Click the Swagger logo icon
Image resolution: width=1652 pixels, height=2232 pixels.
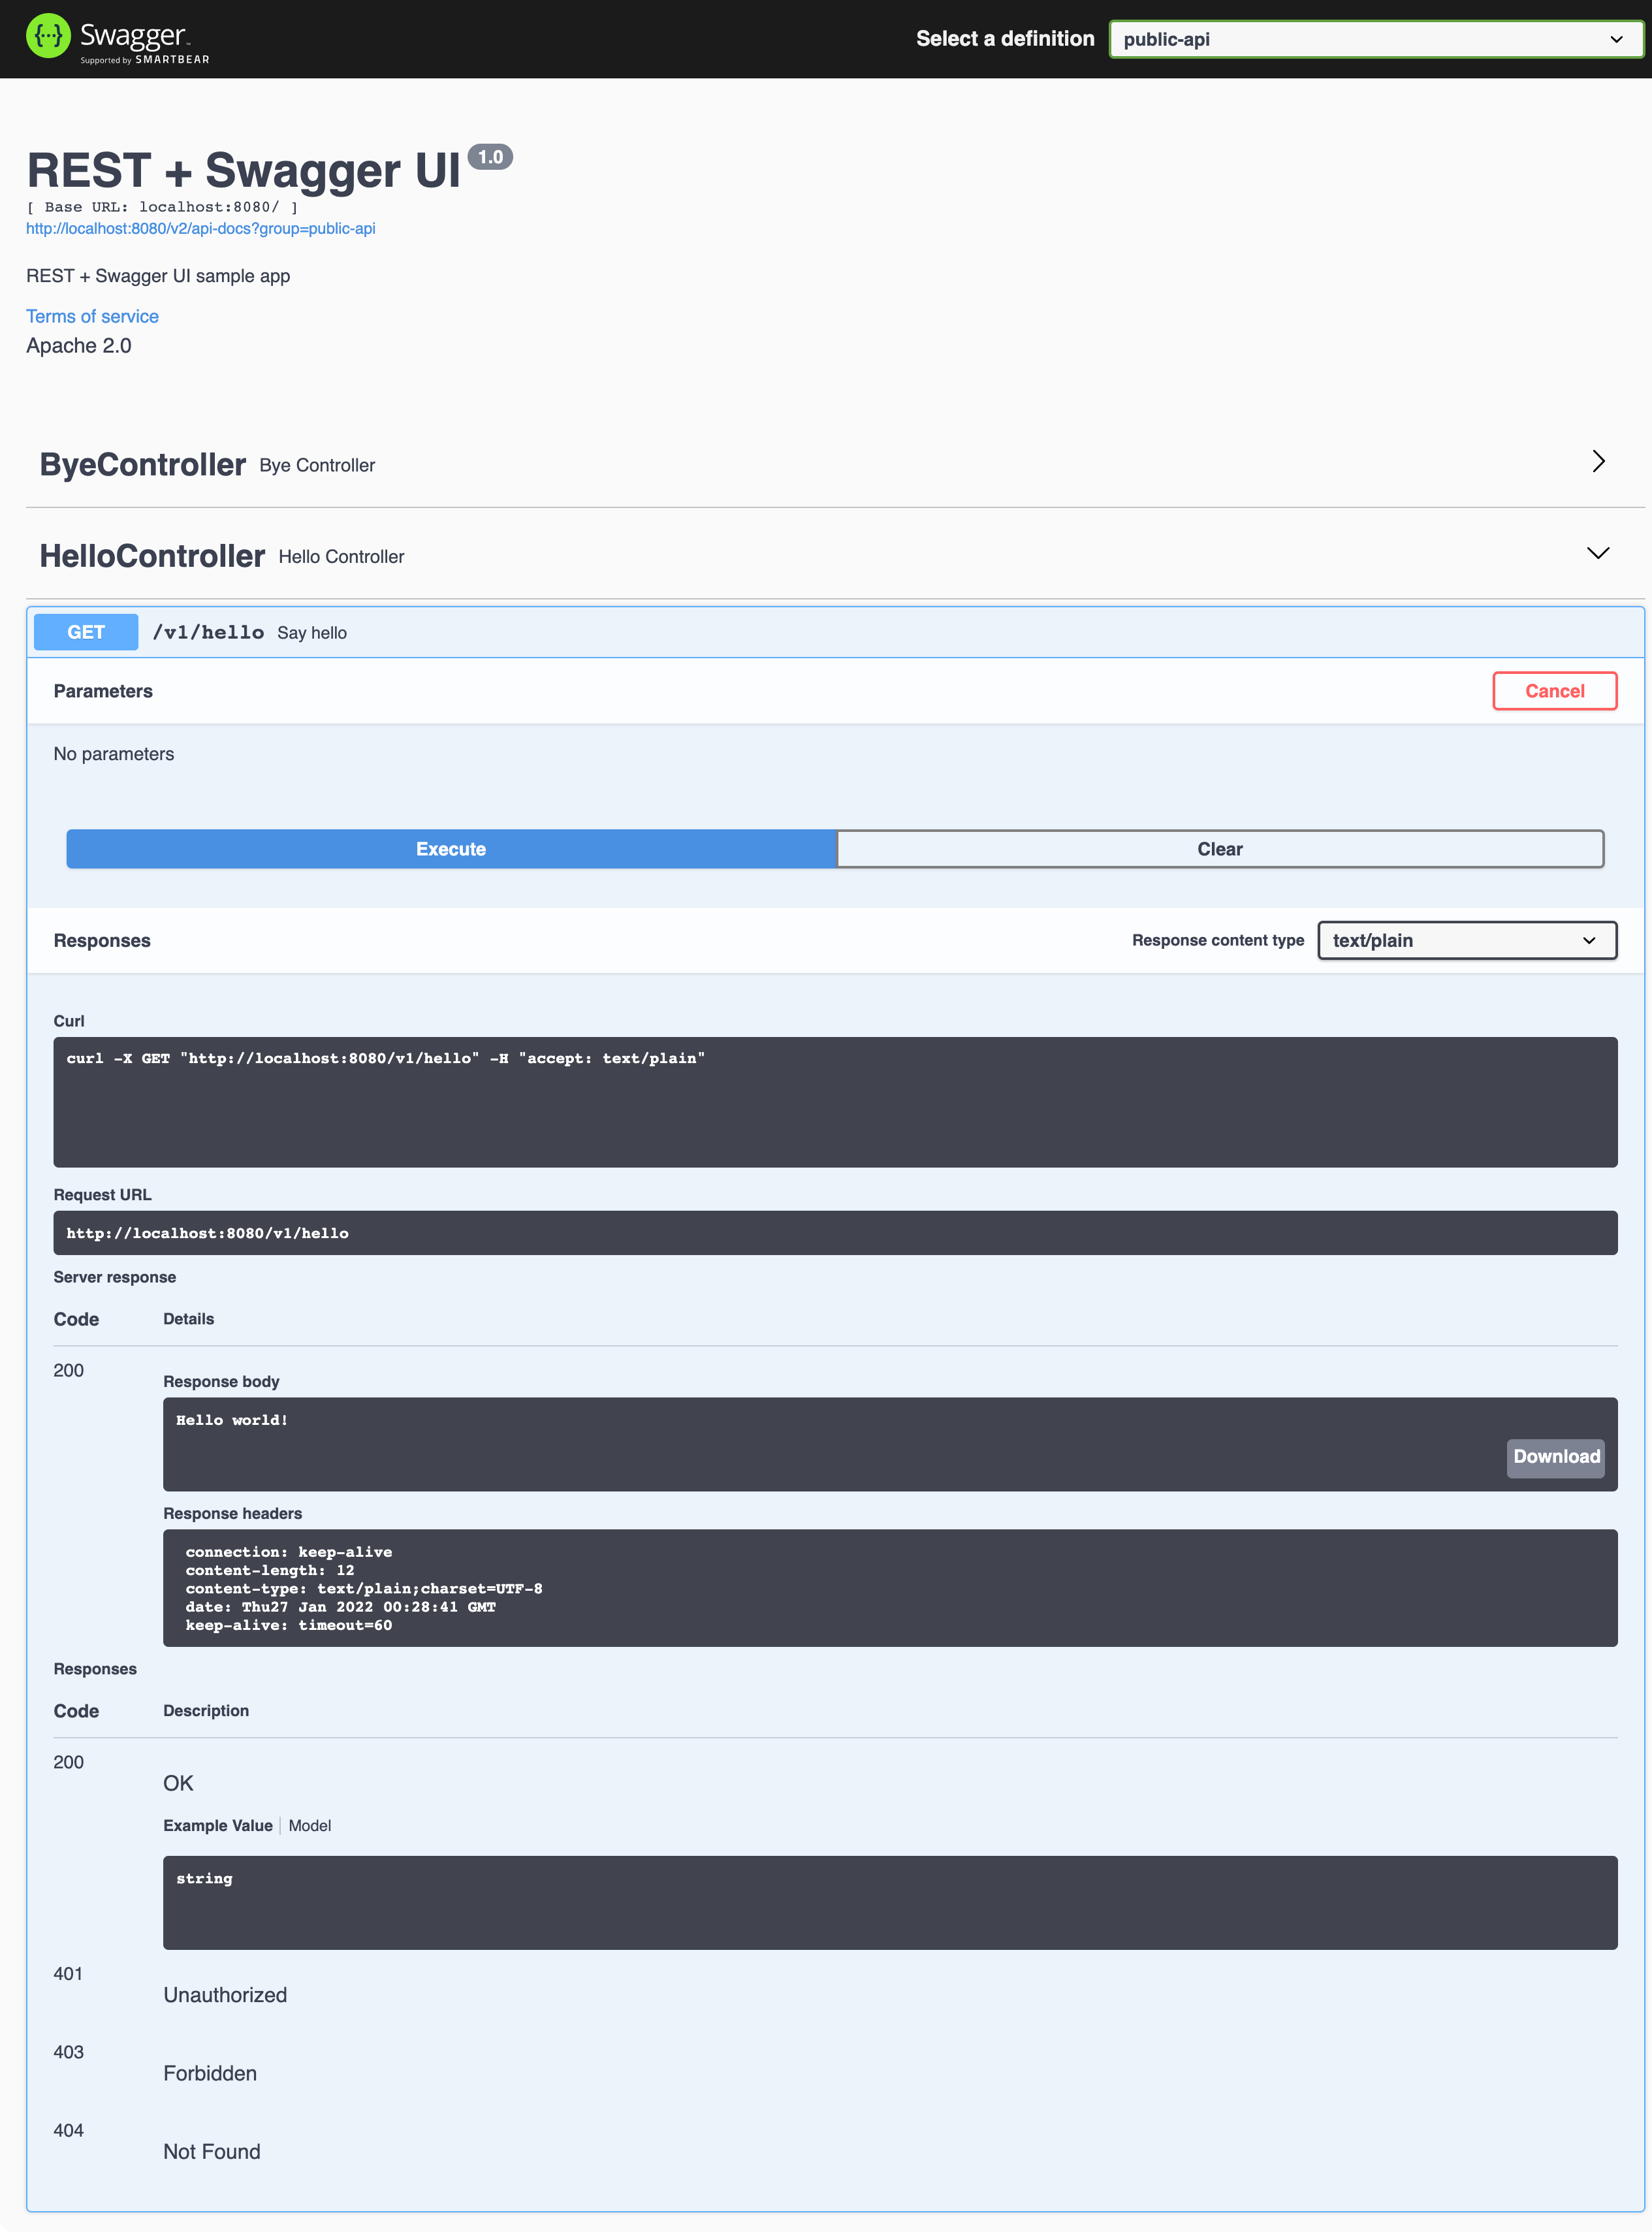pyautogui.click(x=48, y=37)
